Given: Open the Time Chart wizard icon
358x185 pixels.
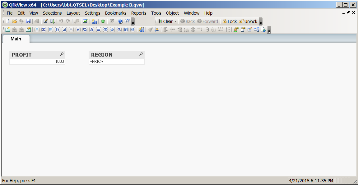Looking at the screenshot, I should (x=142, y=30).
